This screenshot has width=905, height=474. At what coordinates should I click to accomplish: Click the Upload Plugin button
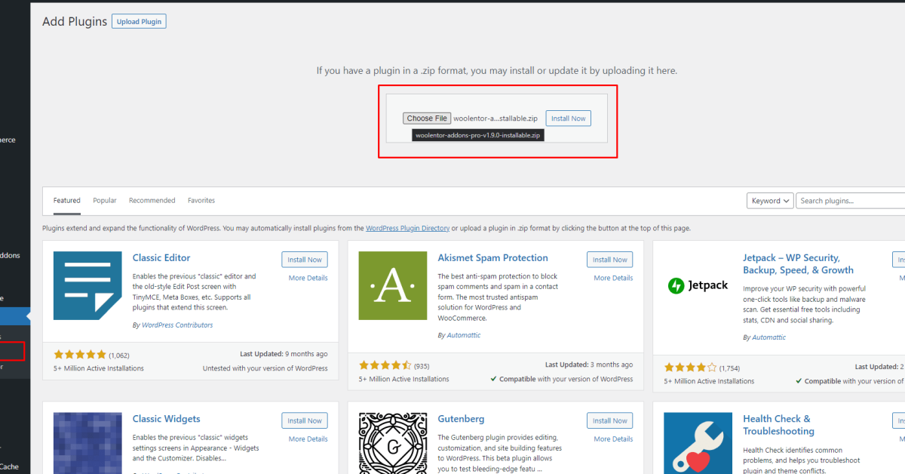pos(139,21)
